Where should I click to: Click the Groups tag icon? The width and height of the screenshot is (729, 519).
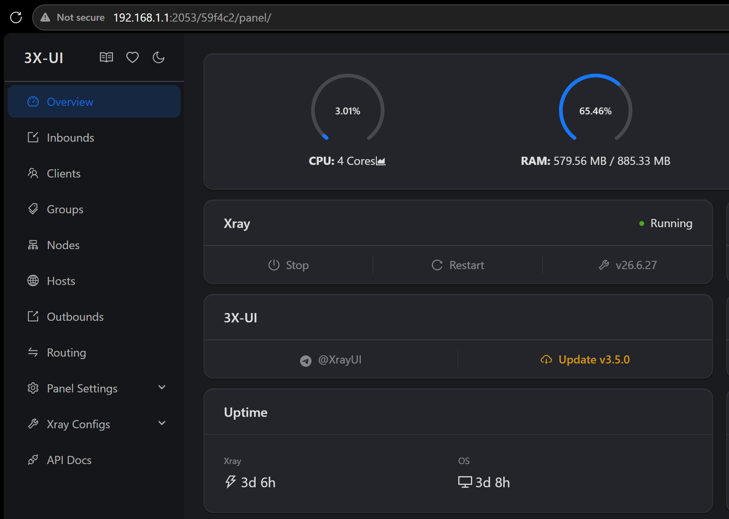coord(33,209)
